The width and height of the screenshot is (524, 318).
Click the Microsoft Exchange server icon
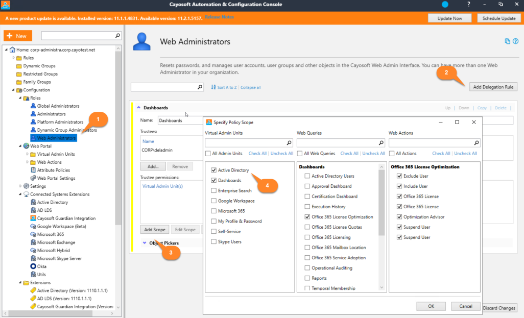(x=33, y=242)
